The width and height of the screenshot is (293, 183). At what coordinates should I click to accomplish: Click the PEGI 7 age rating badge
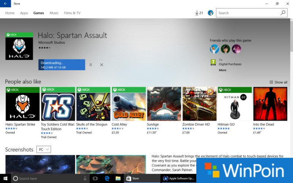[213, 62]
